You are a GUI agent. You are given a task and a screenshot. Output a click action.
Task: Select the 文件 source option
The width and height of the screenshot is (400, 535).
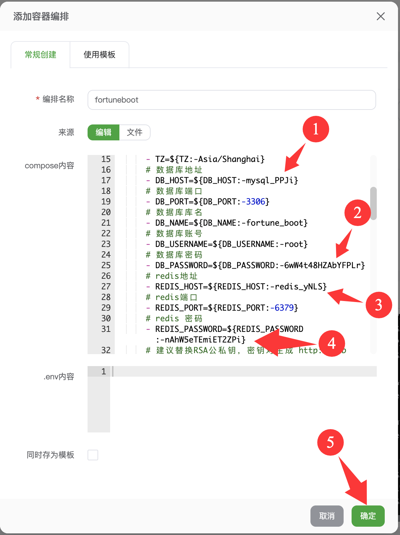pyautogui.click(x=135, y=132)
